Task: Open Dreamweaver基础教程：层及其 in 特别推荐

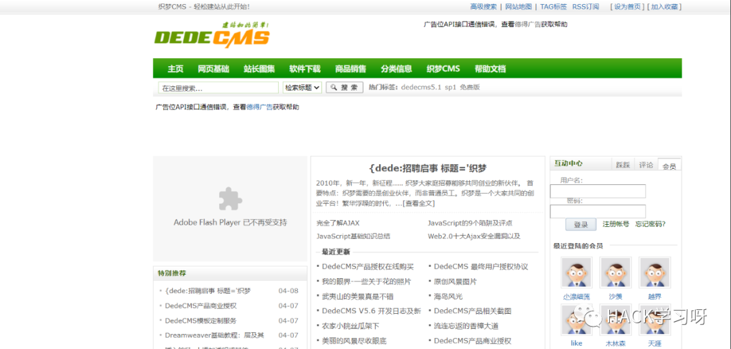Action: coord(215,335)
